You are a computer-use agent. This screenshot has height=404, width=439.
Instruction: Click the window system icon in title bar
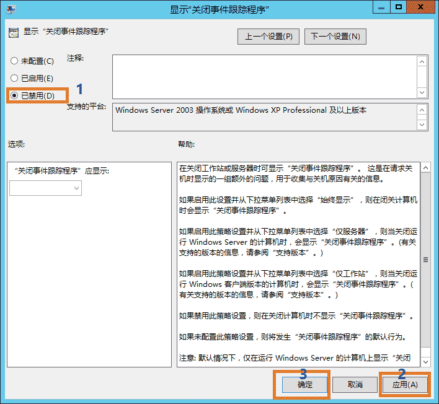(x=11, y=9)
